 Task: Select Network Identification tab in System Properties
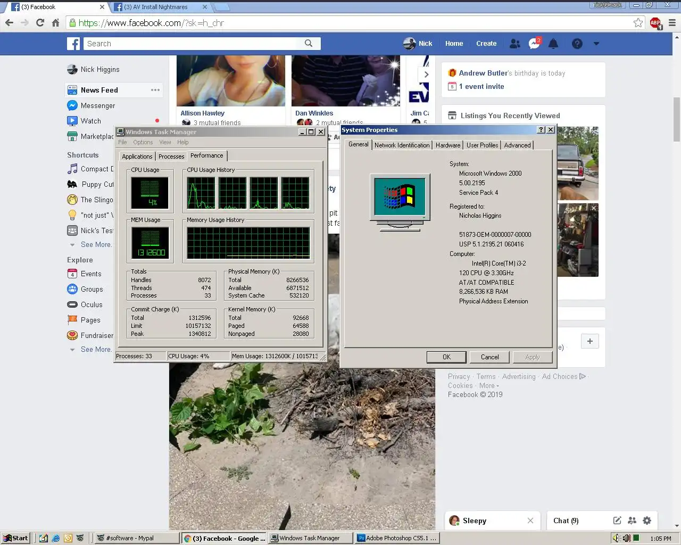[x=402, y=145]
